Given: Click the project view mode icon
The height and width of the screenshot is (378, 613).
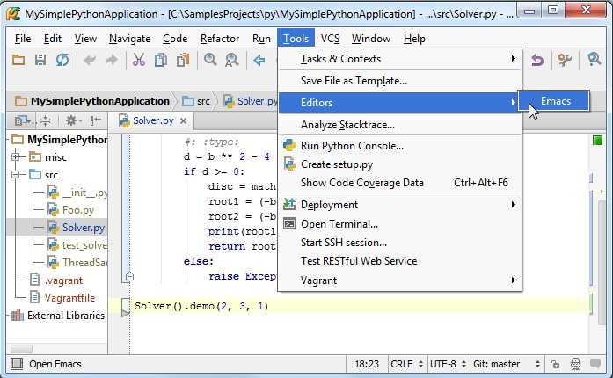Looking at the screenshot, I should click(23, 120).
